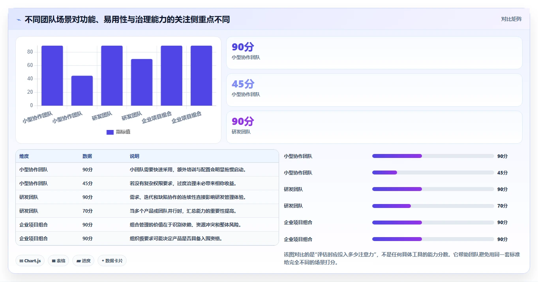
Task: Click the 70分 value beside the progress bars
Action: [x=502, y=206]
